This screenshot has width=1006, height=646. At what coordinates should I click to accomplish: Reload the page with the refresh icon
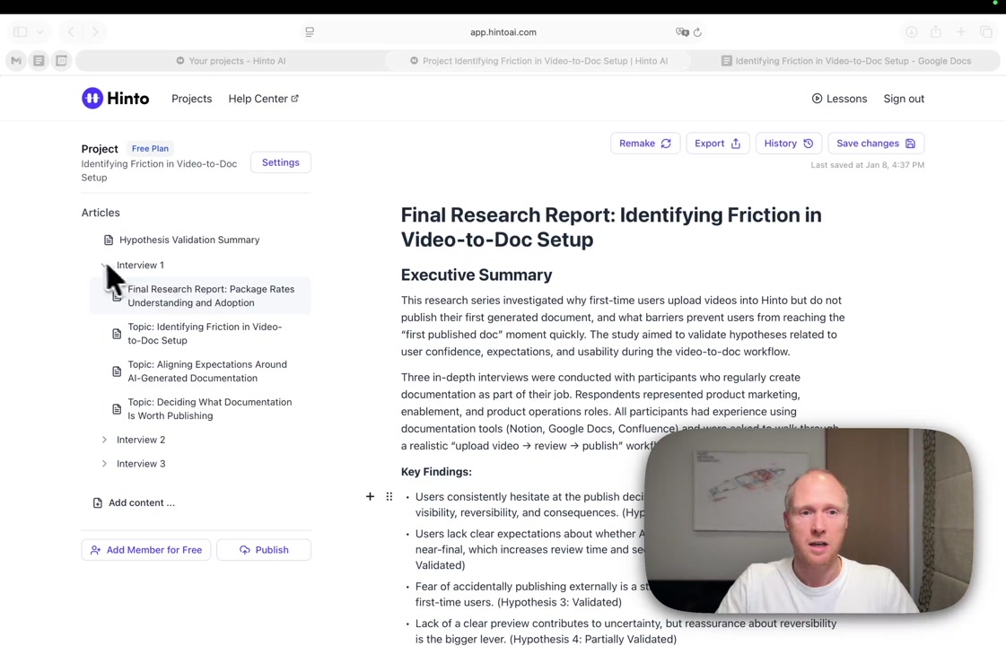(697, 32)
